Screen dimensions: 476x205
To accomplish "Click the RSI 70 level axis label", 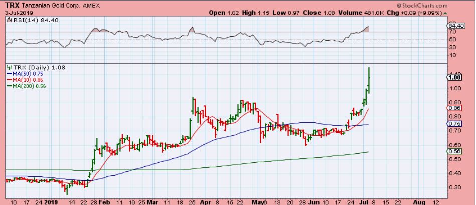I will [x=452, y=32].
